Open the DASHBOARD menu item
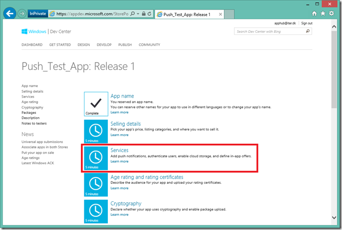342x230 pixels. click(x=32, y=45)
